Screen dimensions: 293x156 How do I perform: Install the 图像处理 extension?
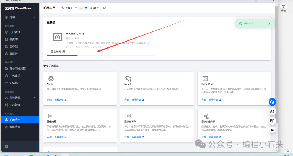coord(49,137)
